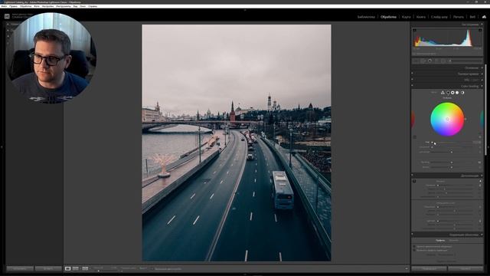
Task: Toggle shadow clipping indicator in histogram
Action: (415, 31)
